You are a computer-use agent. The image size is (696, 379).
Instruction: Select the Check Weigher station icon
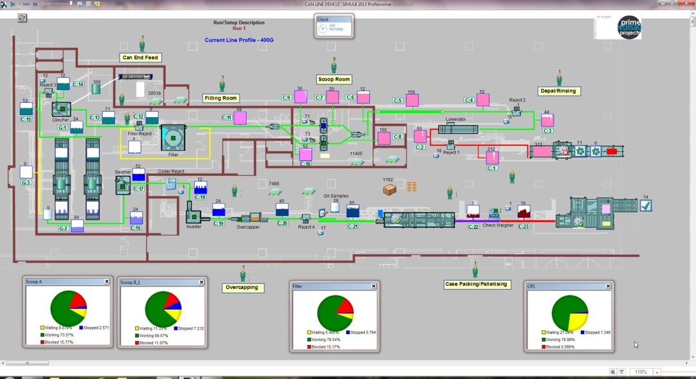[x=495, y=212]
